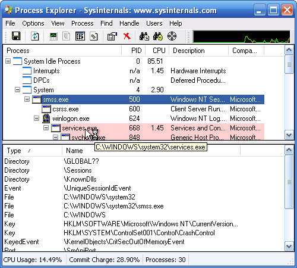Click the handle pane scrollbar thumb
297x268 pixels.
tap(289, 182)
